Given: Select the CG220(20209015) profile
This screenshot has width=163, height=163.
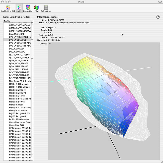Looking at the screenshot, I should pyautogui.click(x=17, y=28).
